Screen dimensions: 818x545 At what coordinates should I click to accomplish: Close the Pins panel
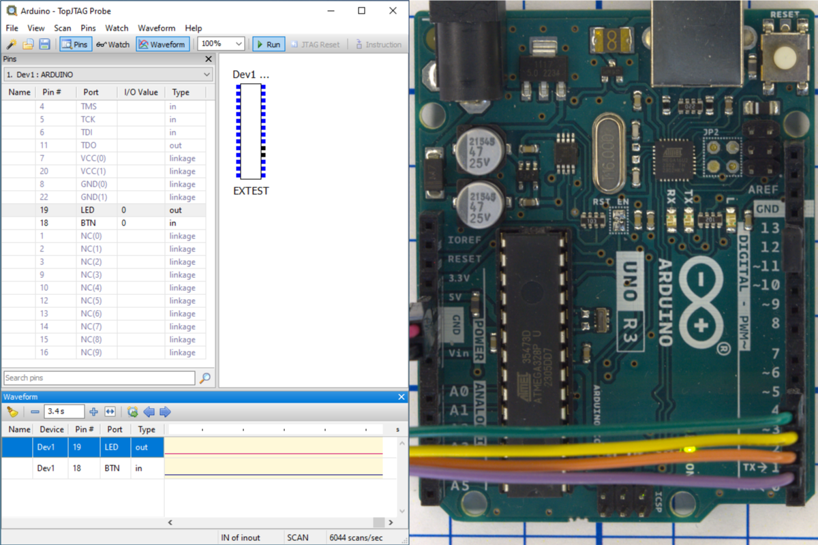(x=209, y=59)
